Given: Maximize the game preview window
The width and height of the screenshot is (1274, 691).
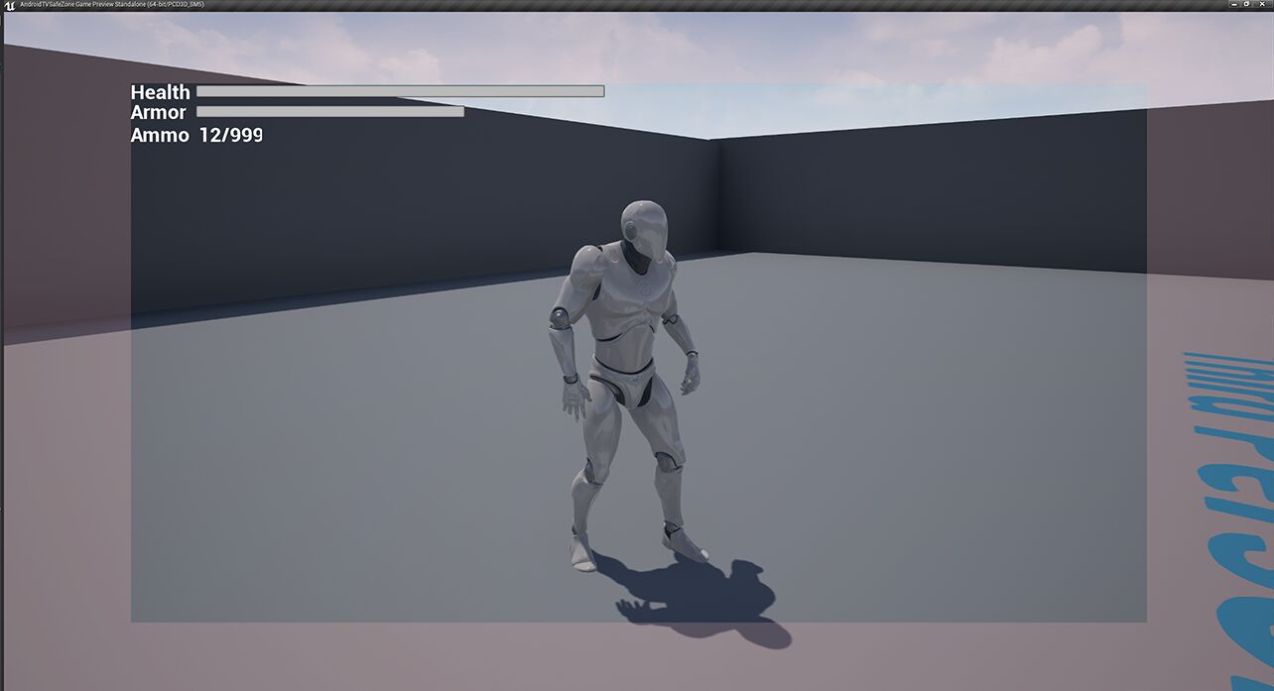Looking at the screenshot, I should [1246, 4].
